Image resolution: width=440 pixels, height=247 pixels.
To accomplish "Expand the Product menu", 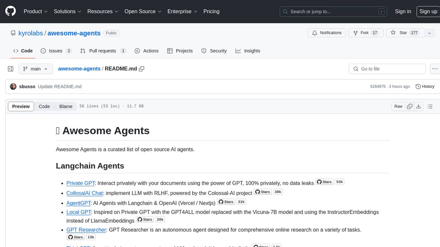I will tap(36, 11).
